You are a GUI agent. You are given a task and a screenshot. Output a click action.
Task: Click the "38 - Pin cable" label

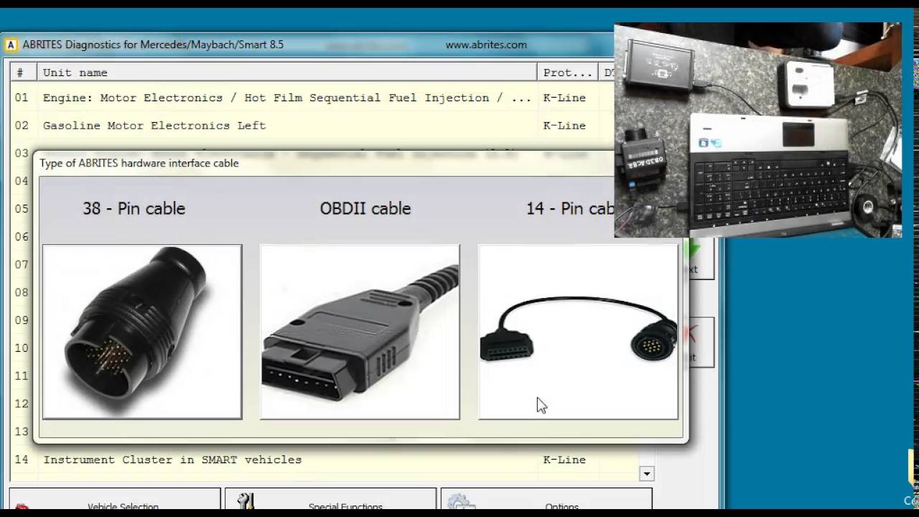[x=134, y=208]
